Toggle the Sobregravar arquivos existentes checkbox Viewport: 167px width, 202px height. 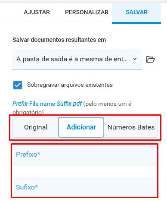click(x=18, y=85)
